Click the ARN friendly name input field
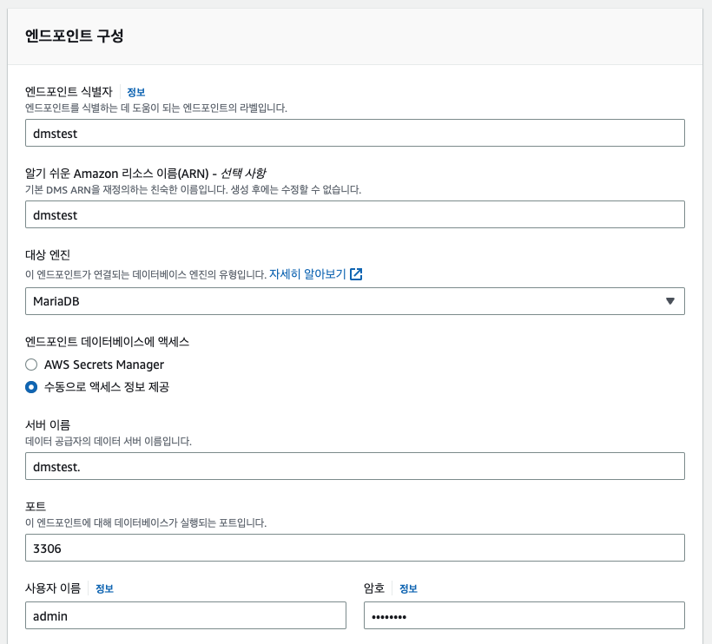Screen dimensions: 712x644 pos(354,214)
